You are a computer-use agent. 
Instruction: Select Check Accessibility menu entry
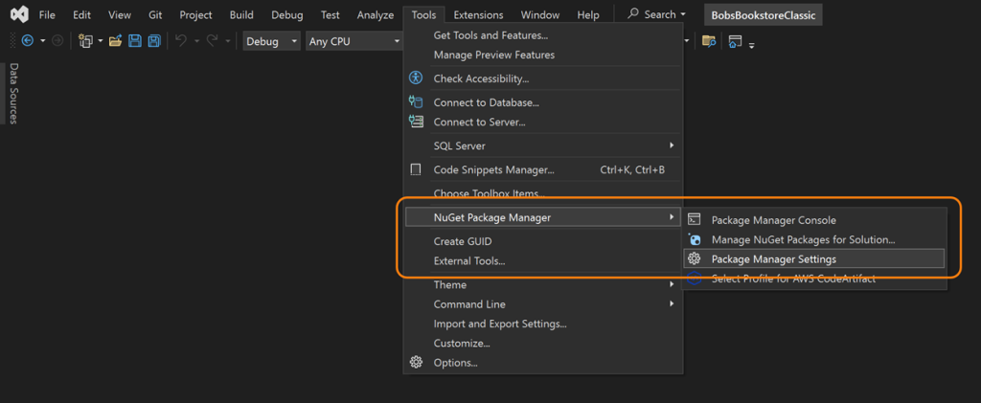543,78
